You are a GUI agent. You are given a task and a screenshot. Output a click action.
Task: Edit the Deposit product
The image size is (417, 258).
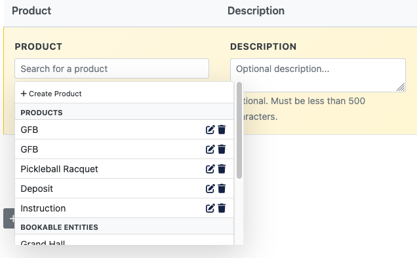(210, 189)
